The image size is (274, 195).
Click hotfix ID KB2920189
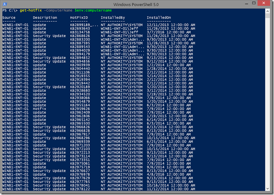point(80,87)
